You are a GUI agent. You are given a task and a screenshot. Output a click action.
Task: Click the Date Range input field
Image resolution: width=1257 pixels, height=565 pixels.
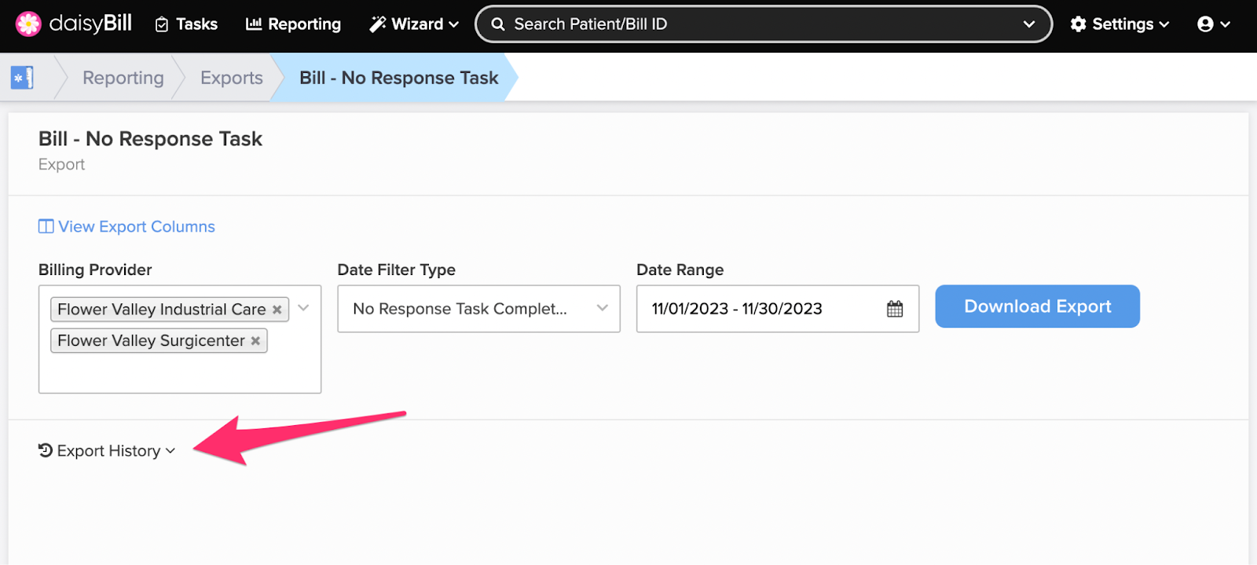point(777,309)
